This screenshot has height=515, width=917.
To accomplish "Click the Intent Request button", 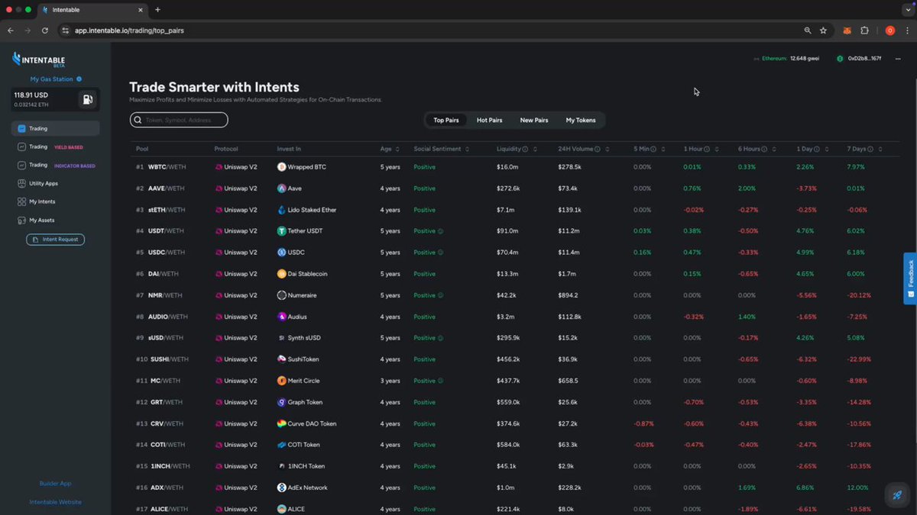I will [56, 240].
